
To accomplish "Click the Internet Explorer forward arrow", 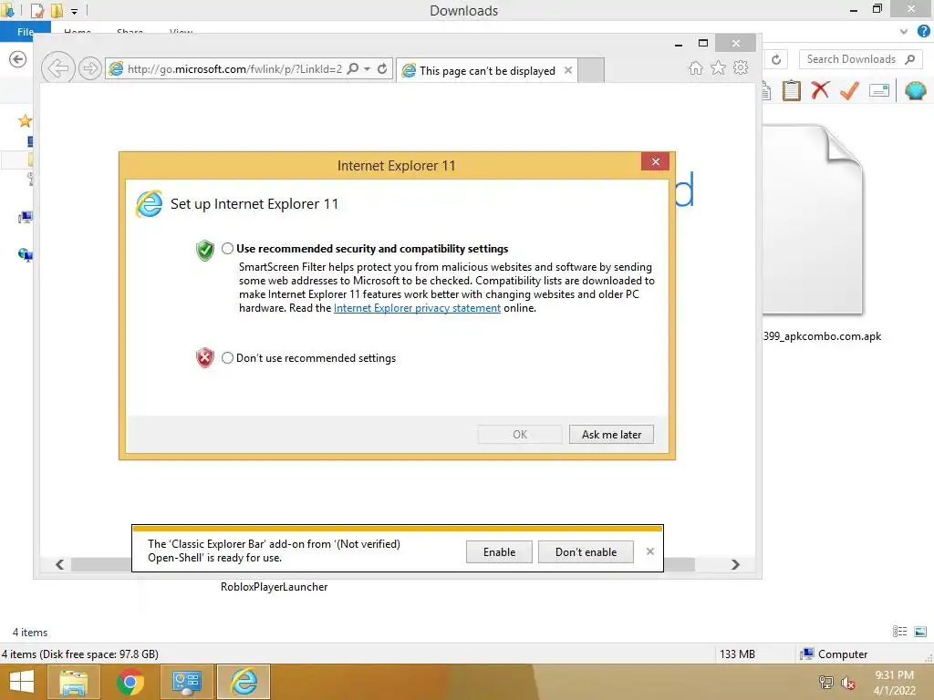I will coord(90,68).
